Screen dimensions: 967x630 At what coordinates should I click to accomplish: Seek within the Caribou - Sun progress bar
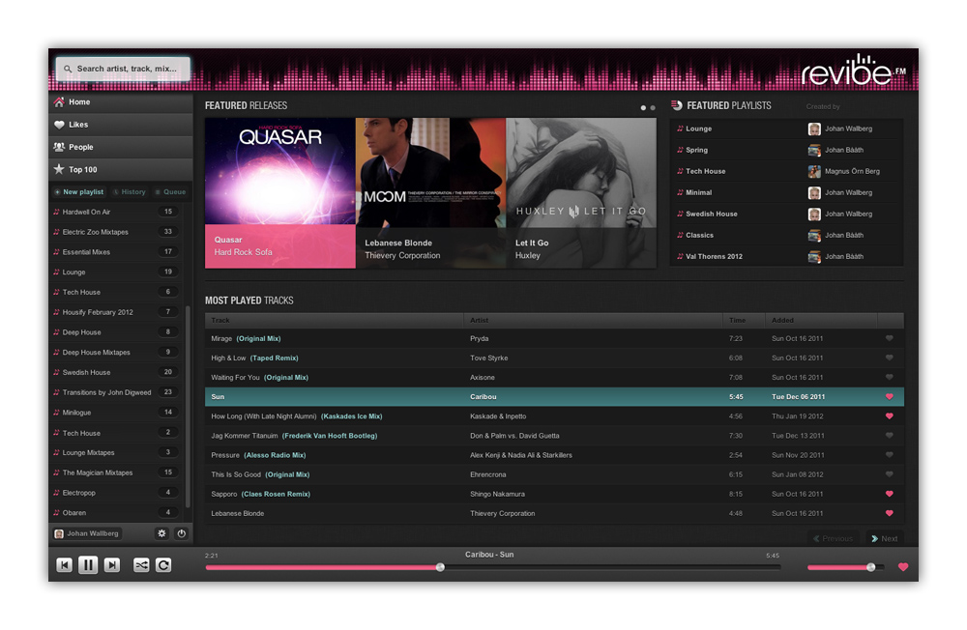pos(493,567)
